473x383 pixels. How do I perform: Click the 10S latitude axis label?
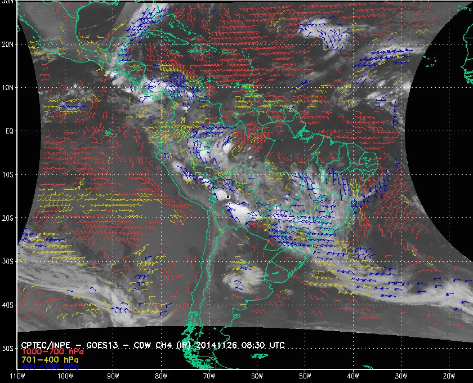(7, 175)
